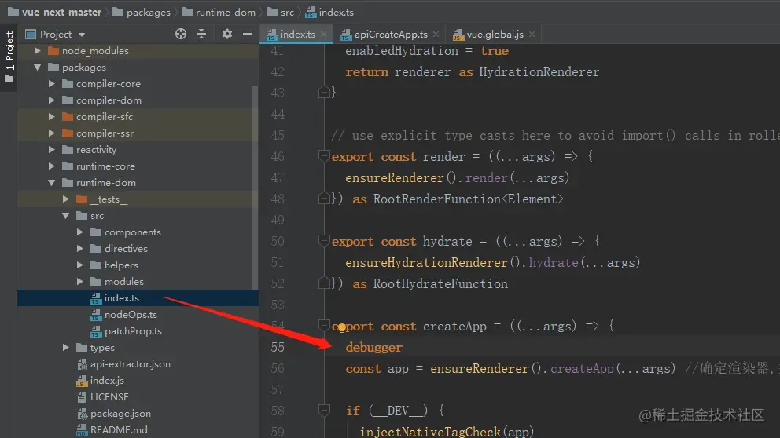Viewport: 780px width, 438px height.
Task: Select the __tests__ folder icon
Action: (82, 199)
